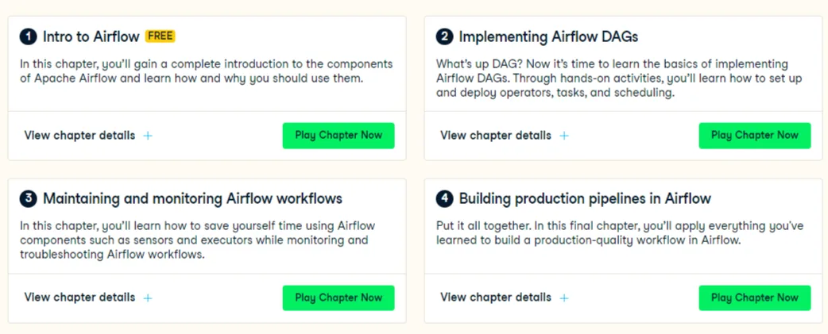
Task: Play Chapter Now for Building production pipelines
Action: pyautogui.click(x=755, y=298)
